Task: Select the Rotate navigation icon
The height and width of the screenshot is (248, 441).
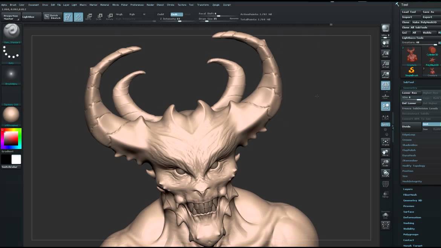Action: 385,173
